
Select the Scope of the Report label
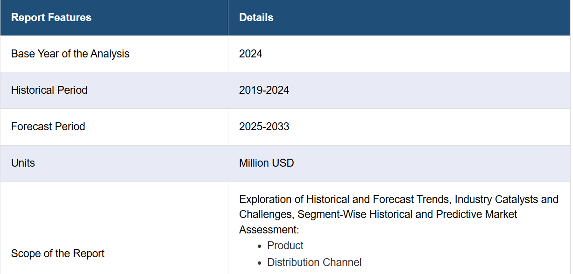point(58,253)
